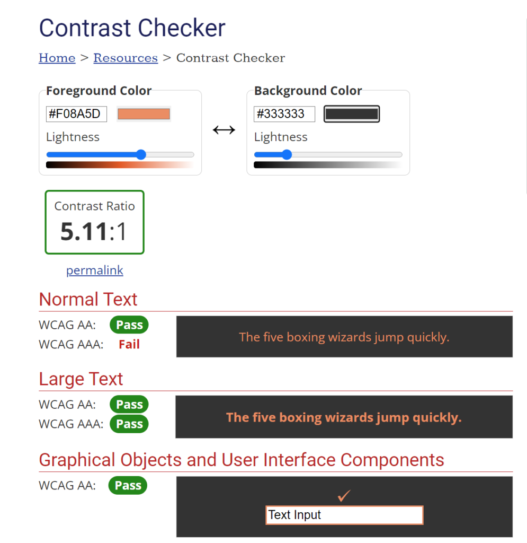Viewport: 527px width, 543px height.
Task: Adjust the background Lightness slider handle
Action: click(287, 154)
